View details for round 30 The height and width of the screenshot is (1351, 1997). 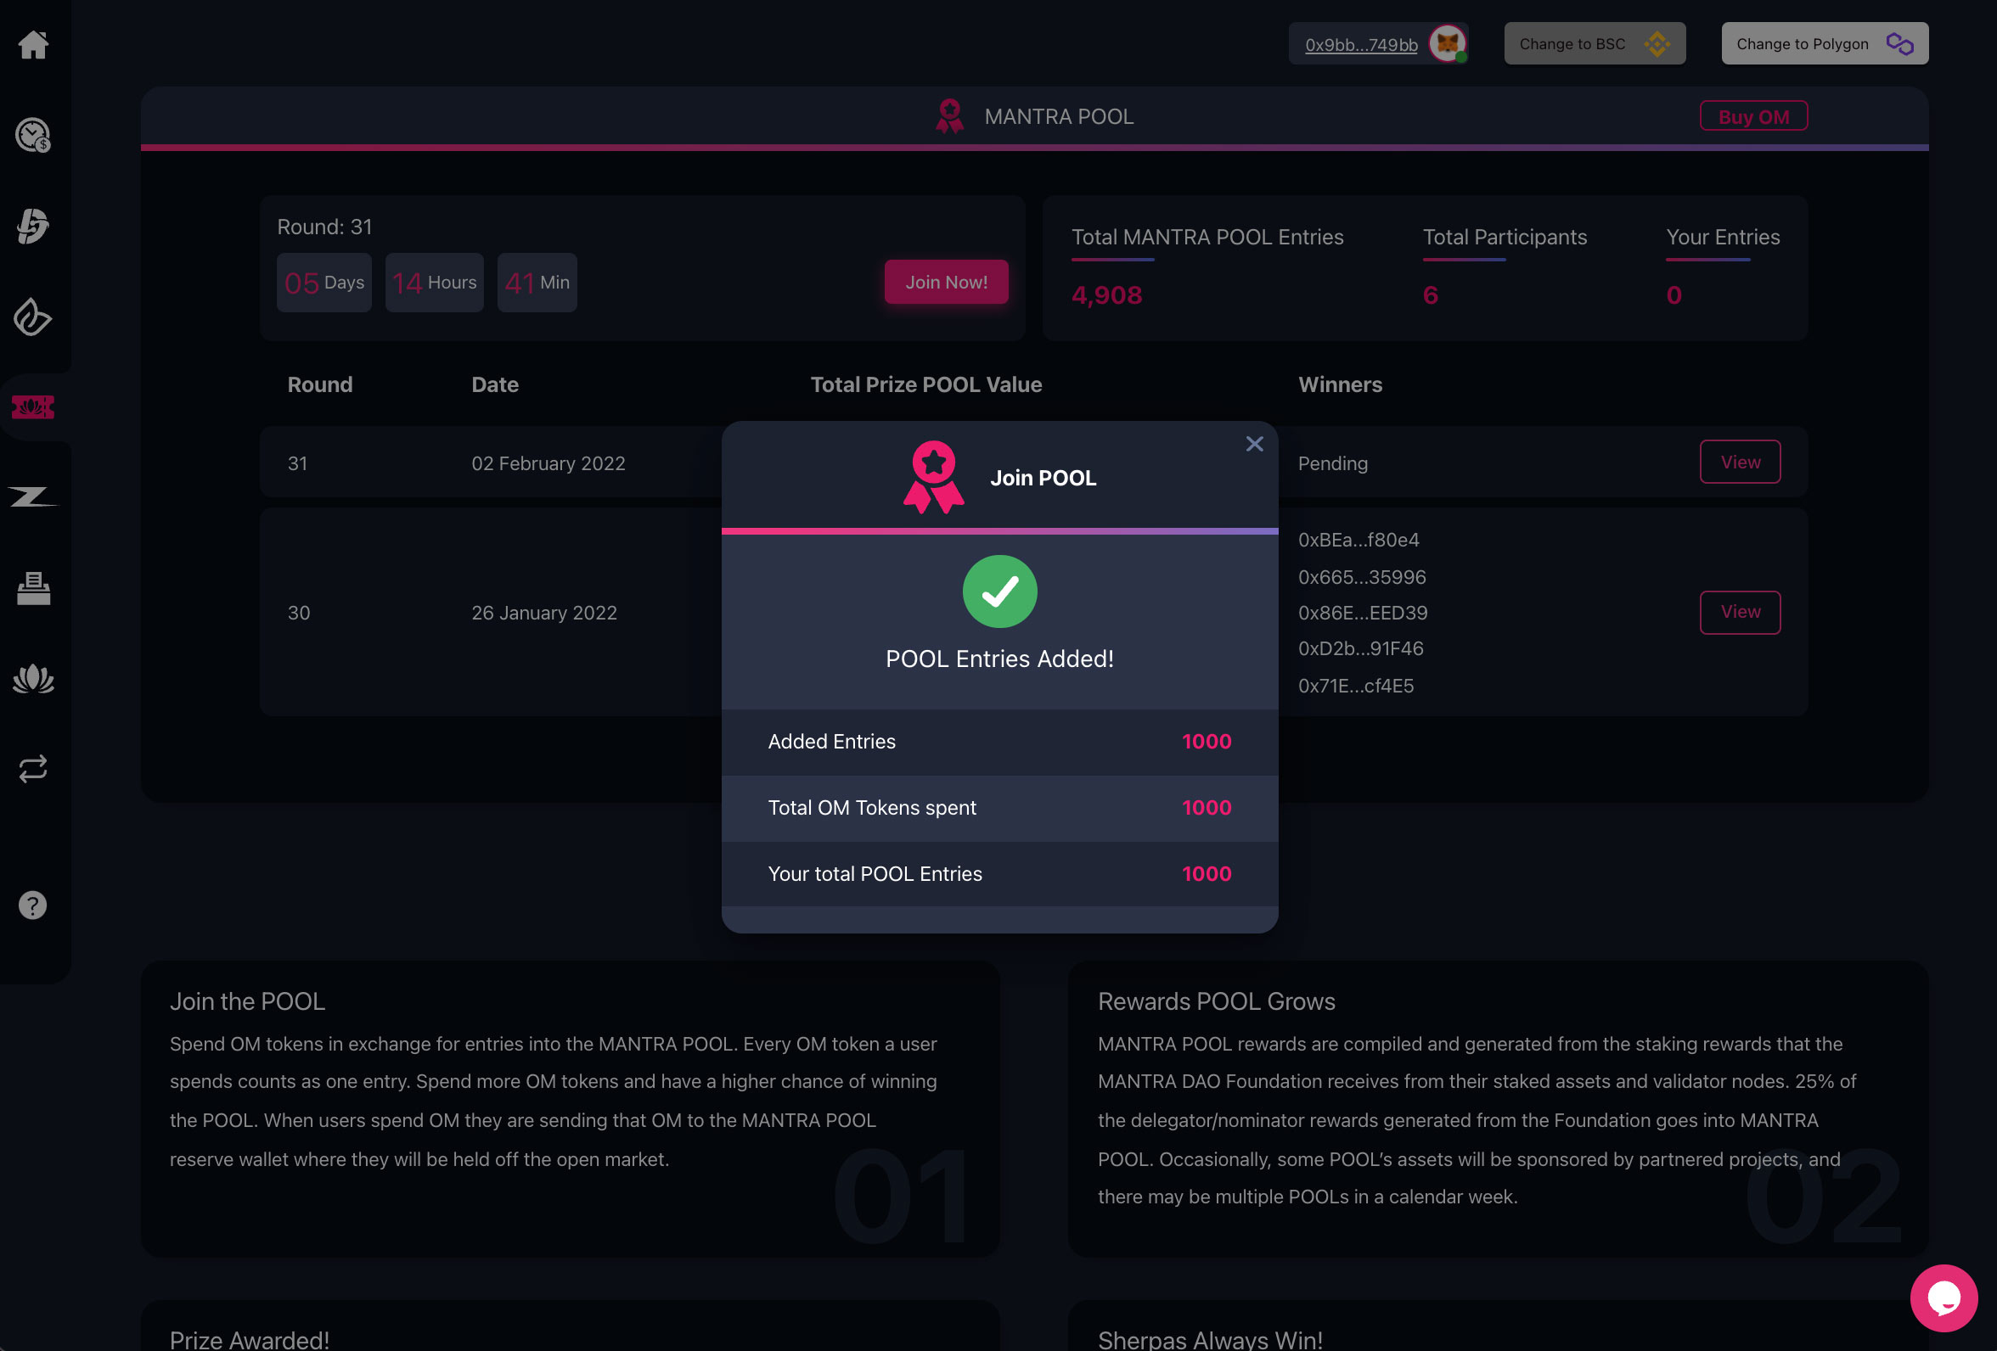click(1740, 613)
